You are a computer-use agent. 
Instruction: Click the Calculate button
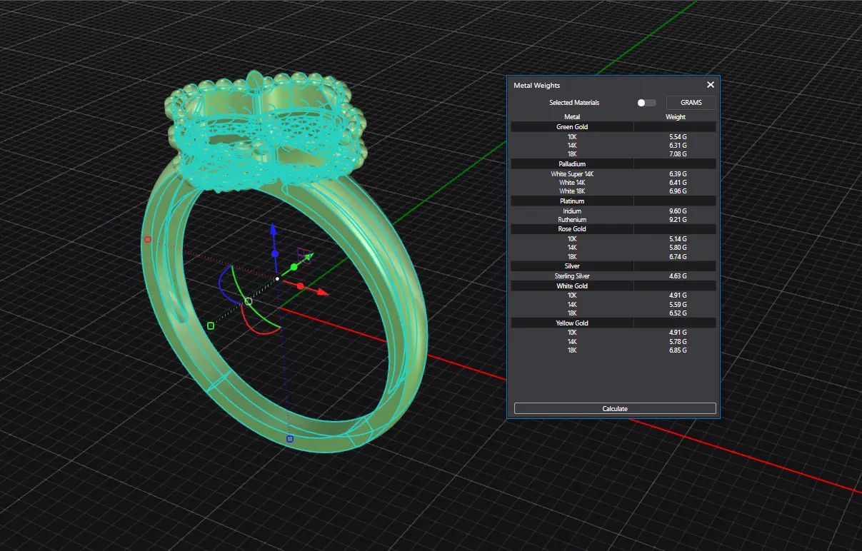pos(615,409)
